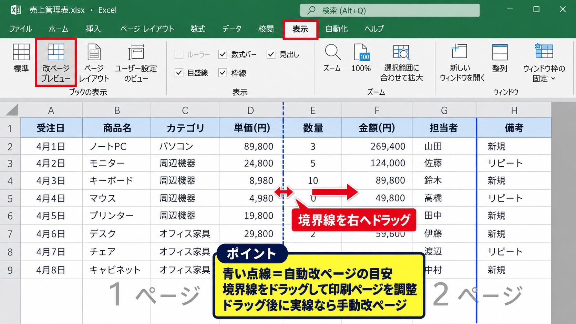
Task: Click cell 高橋
Action: [x=444, y=198]
